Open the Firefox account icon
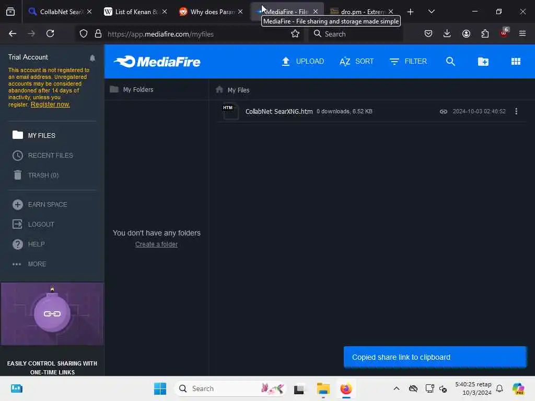This screenshot has height=401, width=535. point(466,33)
